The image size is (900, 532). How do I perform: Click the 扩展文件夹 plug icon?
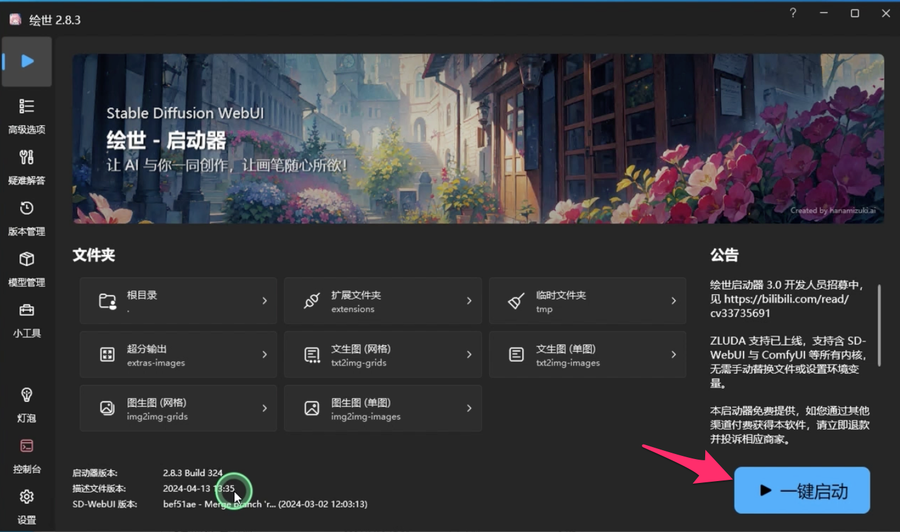pyautogui.click(x=312, y=301)
